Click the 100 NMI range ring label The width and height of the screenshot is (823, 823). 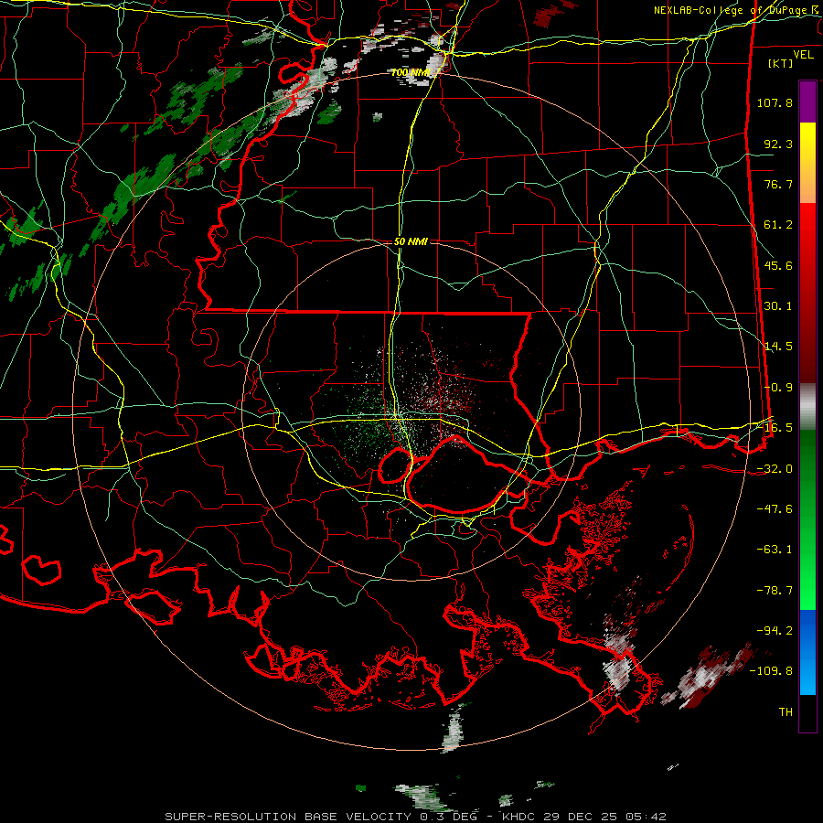(x=411, y=72)
